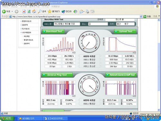This screenshot has width=161, height=121.
Task: Switch to the 초고속인터넷커뮤 taskbar window
Action: pyautogui.click(x=55, y=119)
